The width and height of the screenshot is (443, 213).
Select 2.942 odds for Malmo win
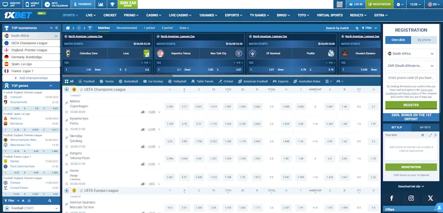[x=170, y=106]
